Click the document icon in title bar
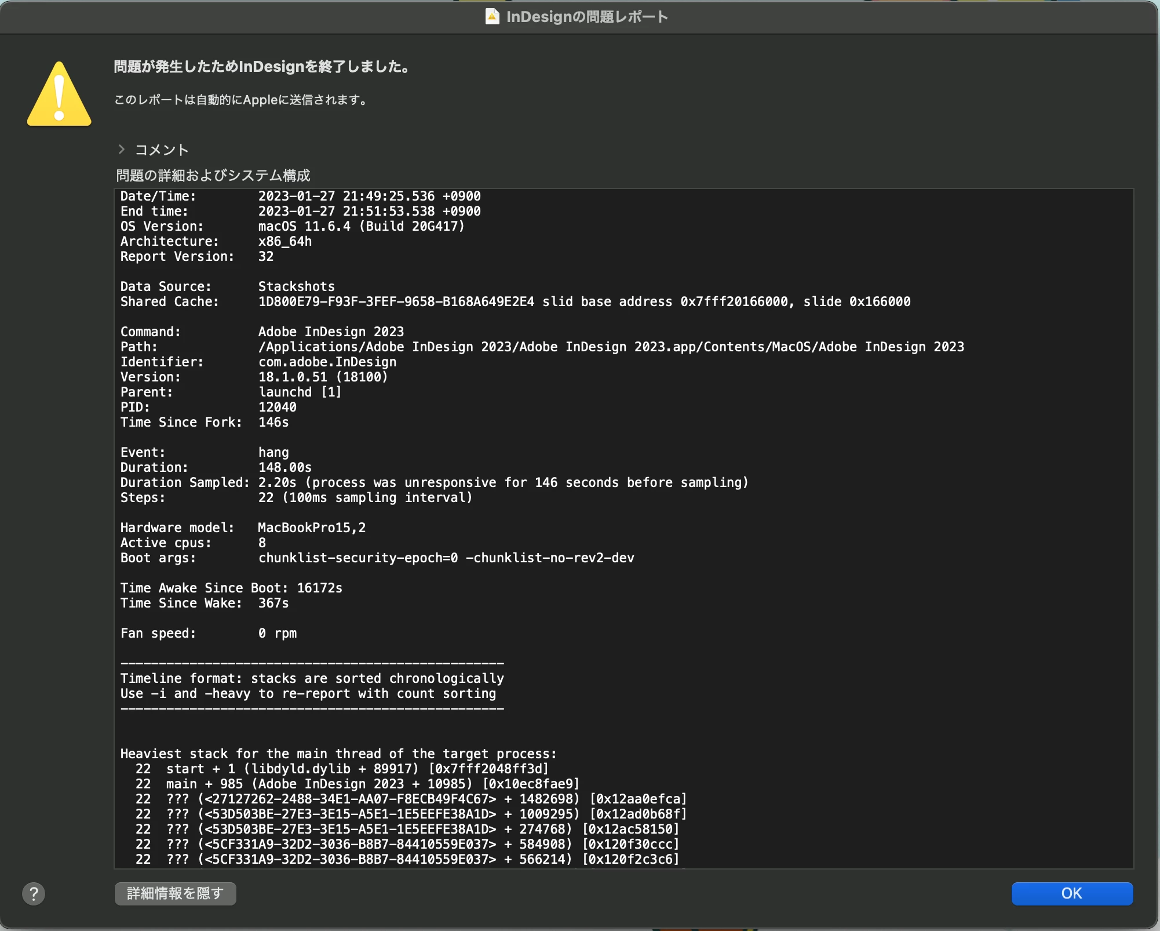1160x931 pixels. point(492,17)
